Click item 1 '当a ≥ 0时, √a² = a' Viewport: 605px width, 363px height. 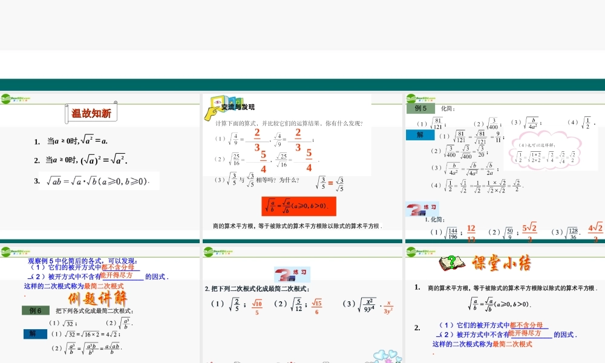(x=71, y=140)
